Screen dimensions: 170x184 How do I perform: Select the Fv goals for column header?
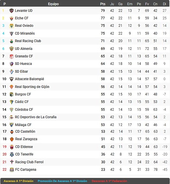147,4
